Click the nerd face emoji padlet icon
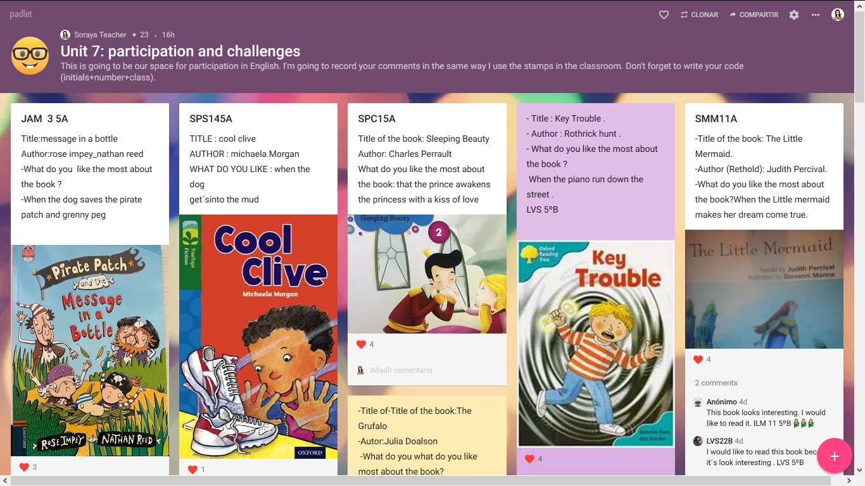The image size is (865, 486). pyautogui.click(x=30, y=56)
